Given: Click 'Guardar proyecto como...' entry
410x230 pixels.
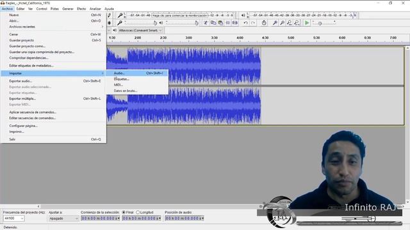Looking at the screenshot, I should click(x=53, y=46).
